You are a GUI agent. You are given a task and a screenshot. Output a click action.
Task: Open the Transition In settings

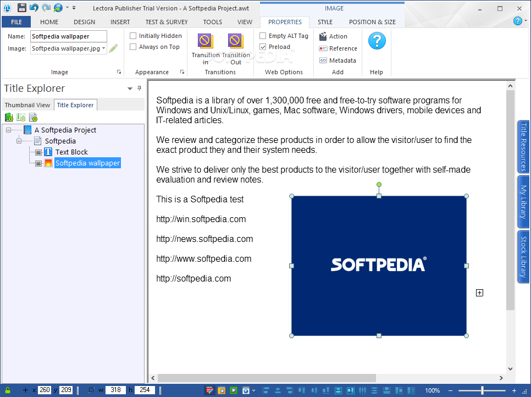tap(206, 49)
